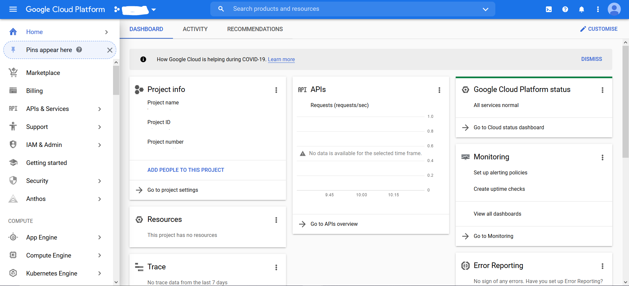Expand the App Engine submenu chevron
Screen dimensions: 629x286
pyautogui.click(x=100, y=237)
